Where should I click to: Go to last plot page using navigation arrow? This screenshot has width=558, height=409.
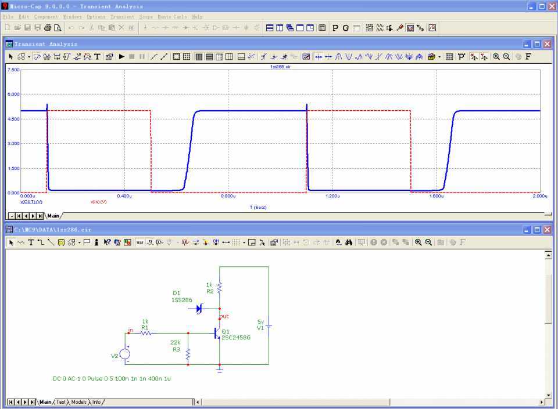(x=40, y=216)
